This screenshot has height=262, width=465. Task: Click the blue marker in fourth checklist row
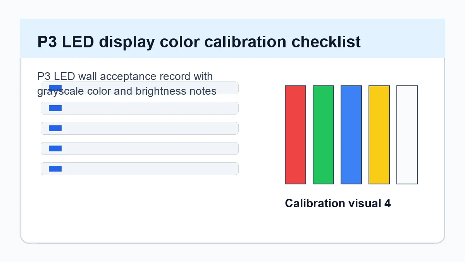[55, 148]
